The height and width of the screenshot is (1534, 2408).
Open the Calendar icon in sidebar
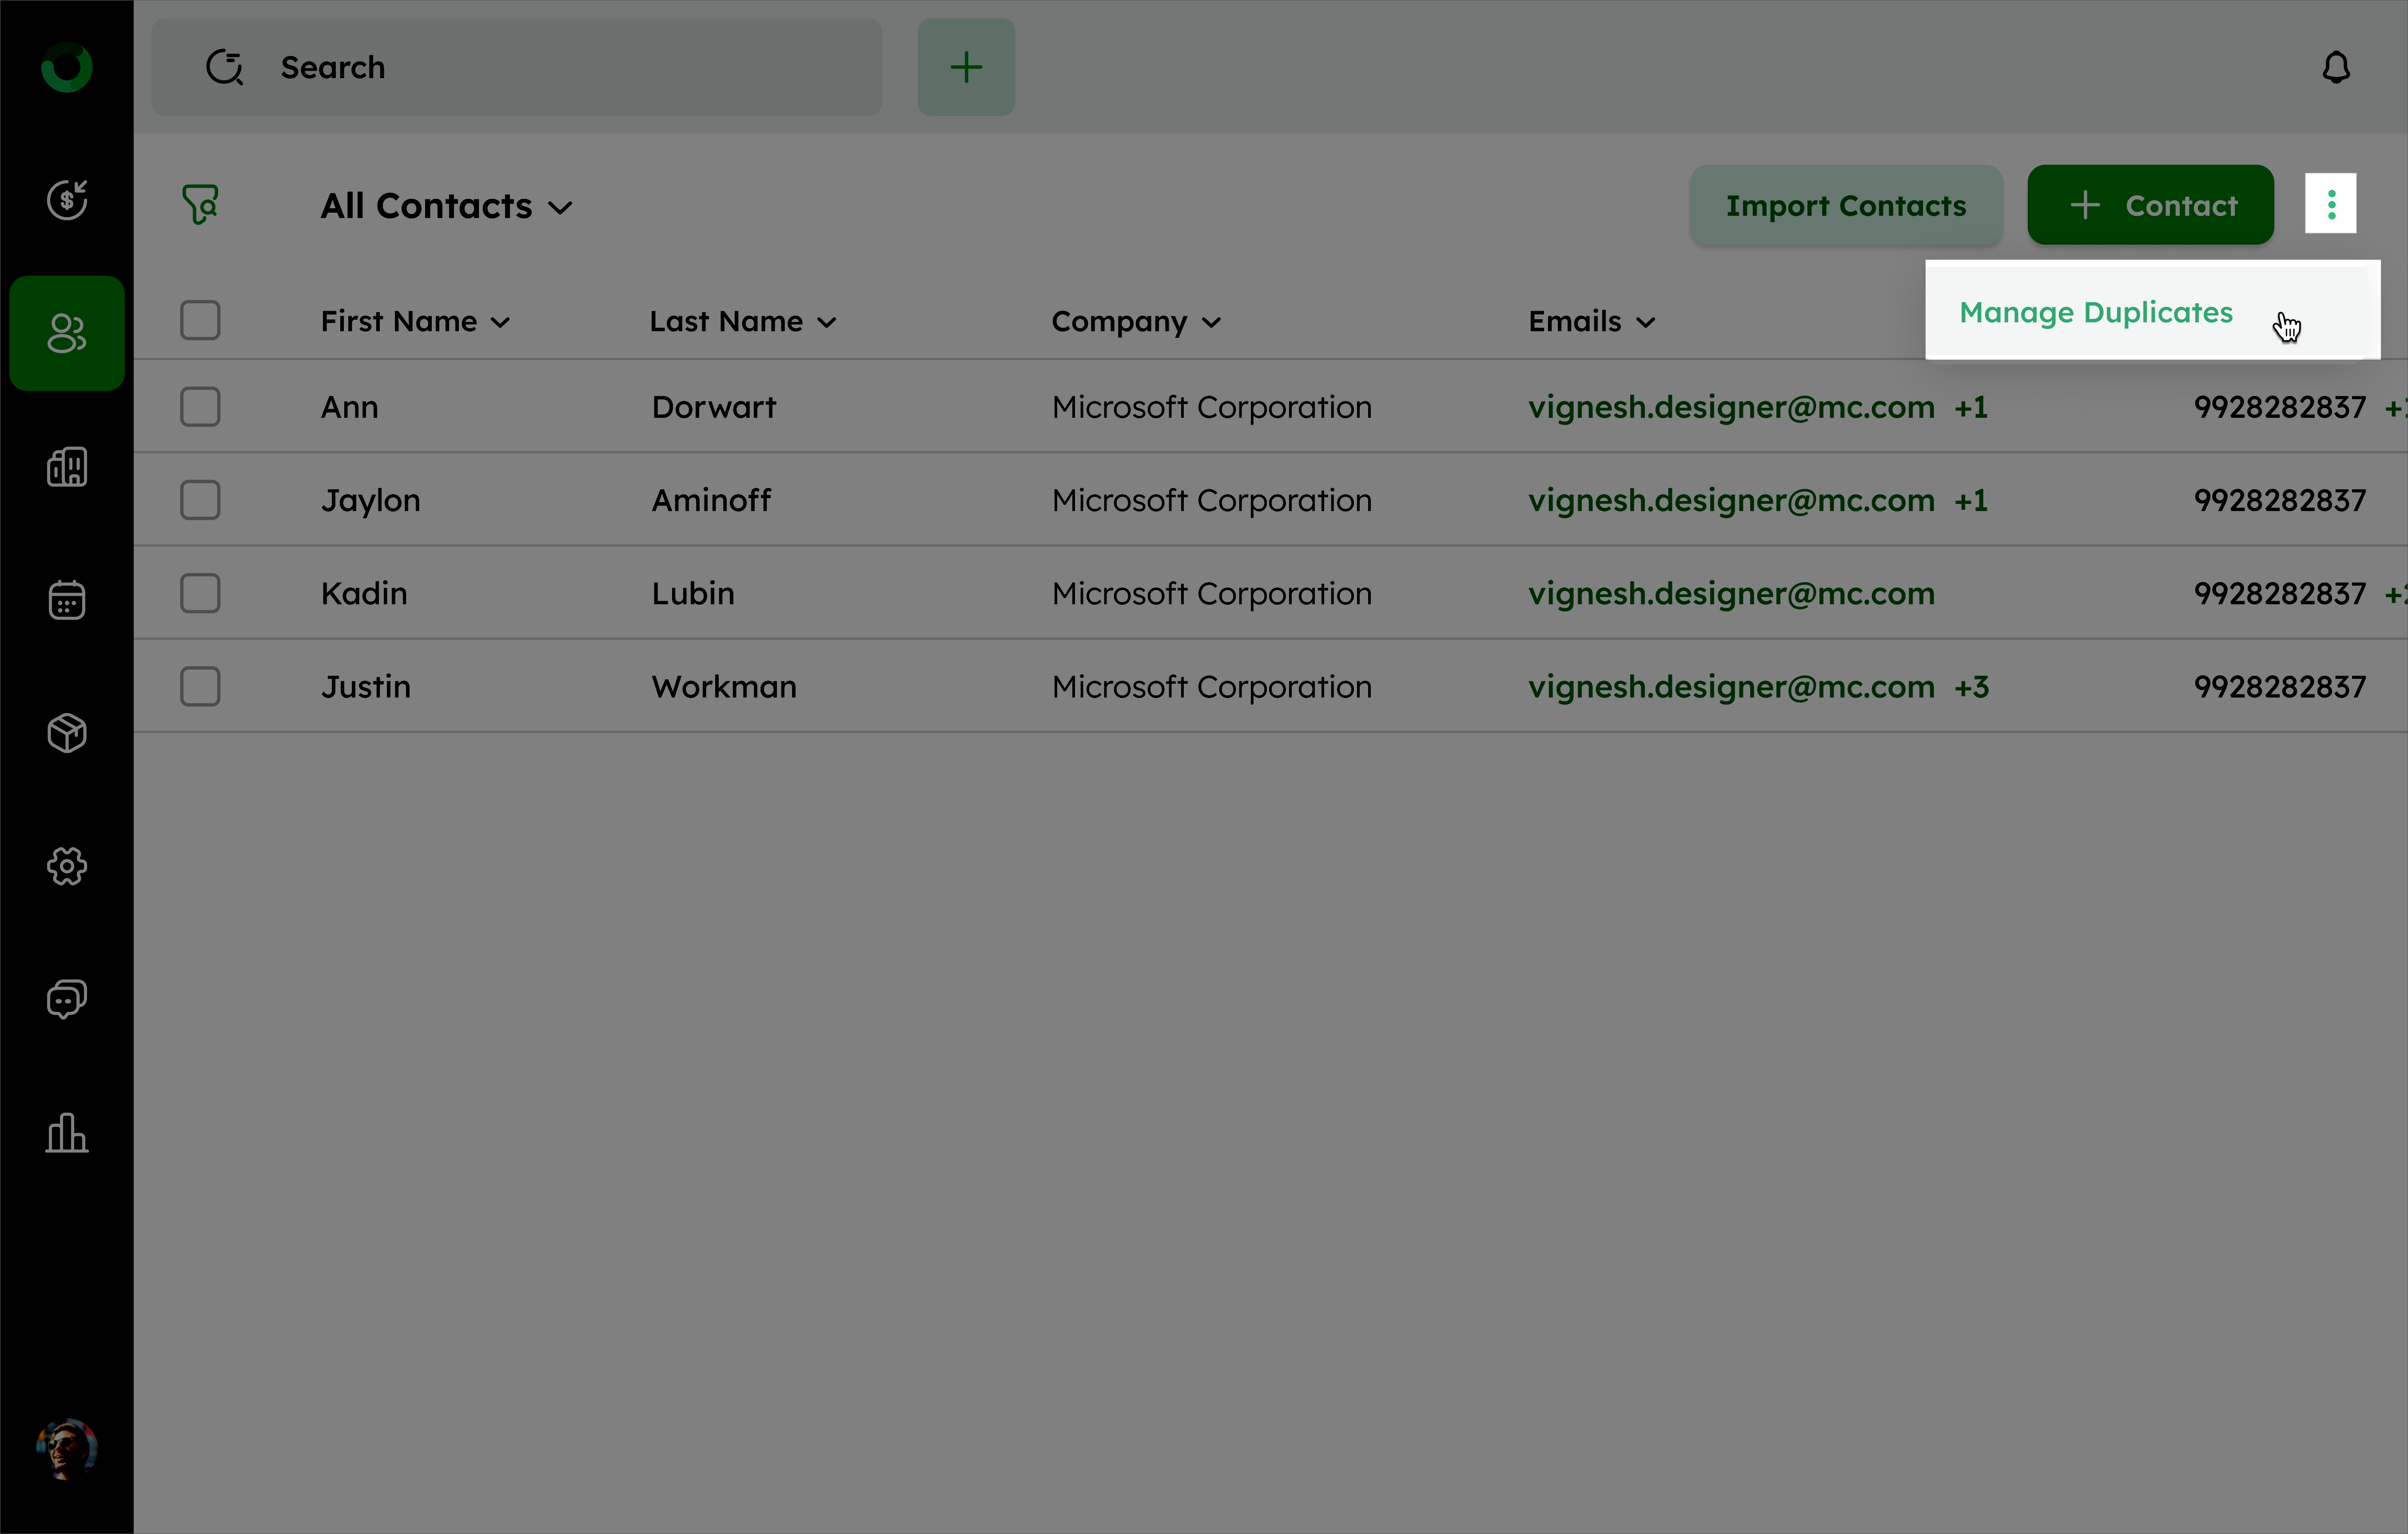click(x=67, y=599)
